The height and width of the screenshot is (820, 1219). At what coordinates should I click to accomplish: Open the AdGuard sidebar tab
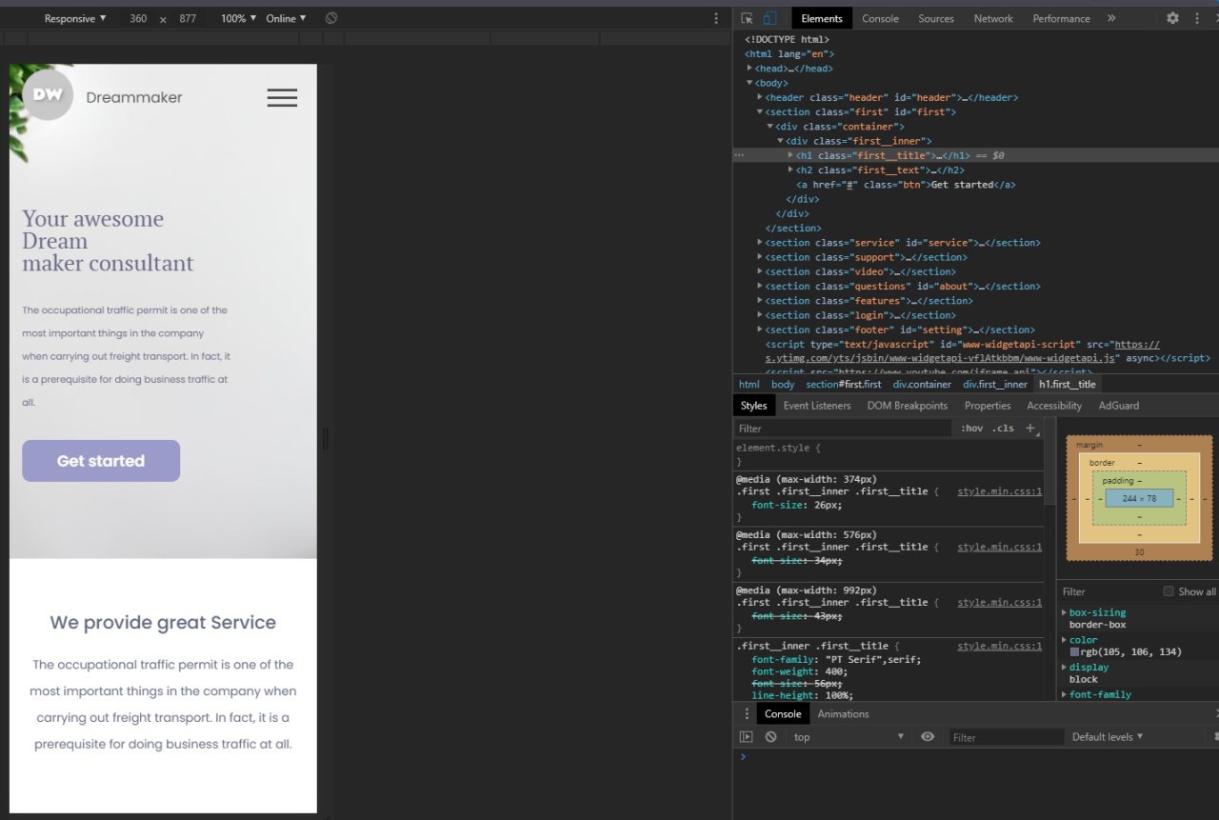1119,406
